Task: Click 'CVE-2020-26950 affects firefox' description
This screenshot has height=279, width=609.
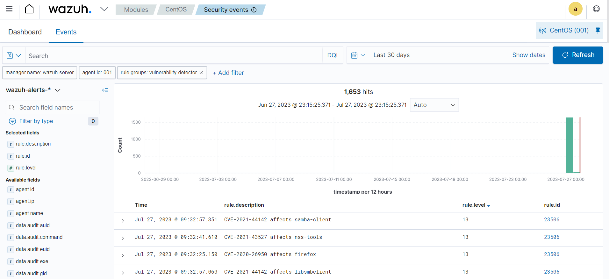Action: tap(270, 254)
